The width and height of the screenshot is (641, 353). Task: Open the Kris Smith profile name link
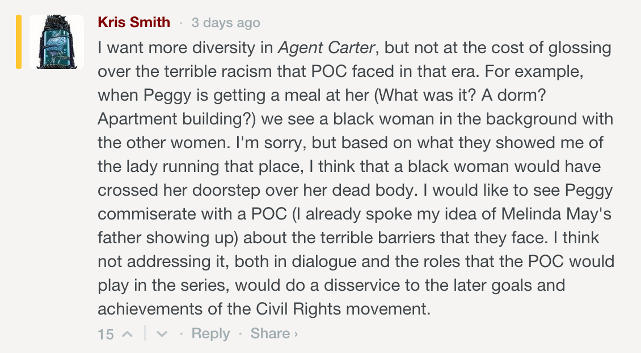coord(134,23)
